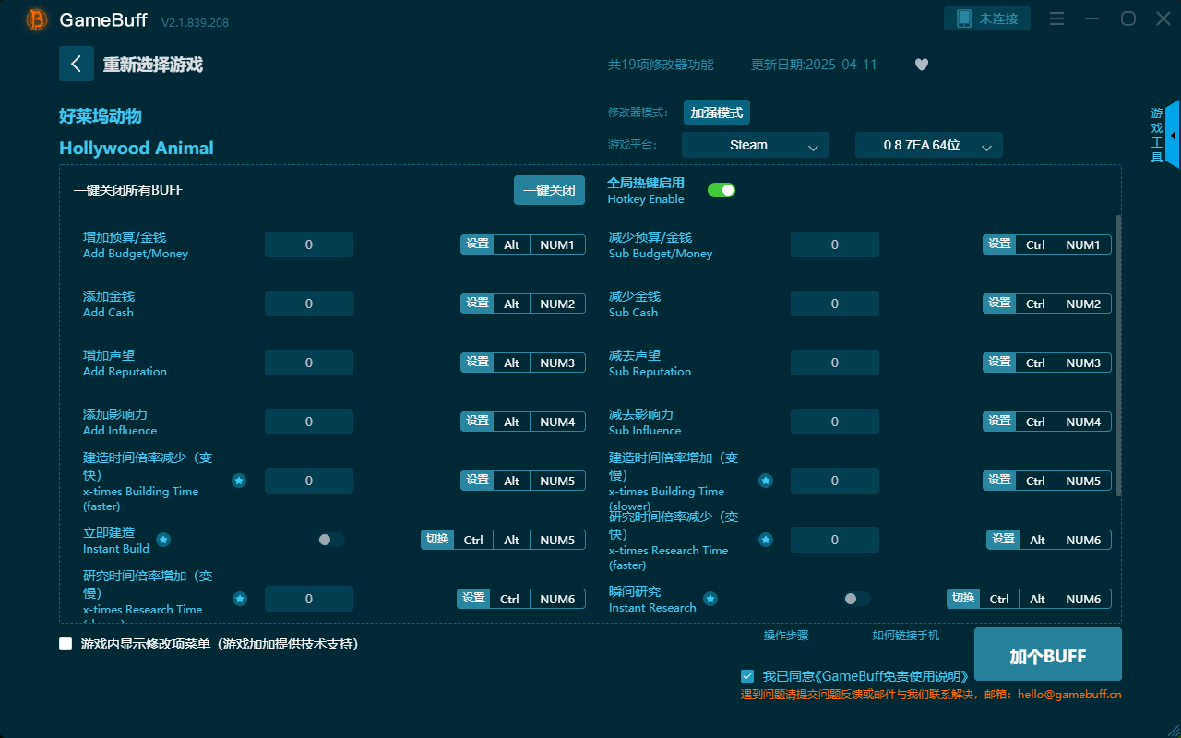Click the back arrow next to 重新选择游戏

point(77,63)
